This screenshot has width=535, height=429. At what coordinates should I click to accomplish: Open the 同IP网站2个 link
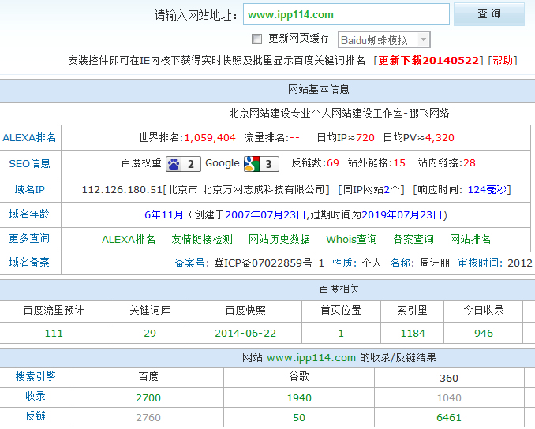[371, 189]
